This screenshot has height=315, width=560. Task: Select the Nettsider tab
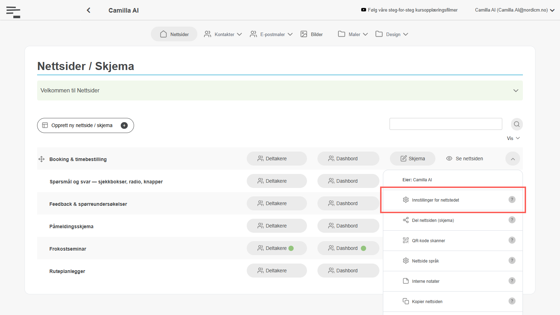tap(174, 34)
